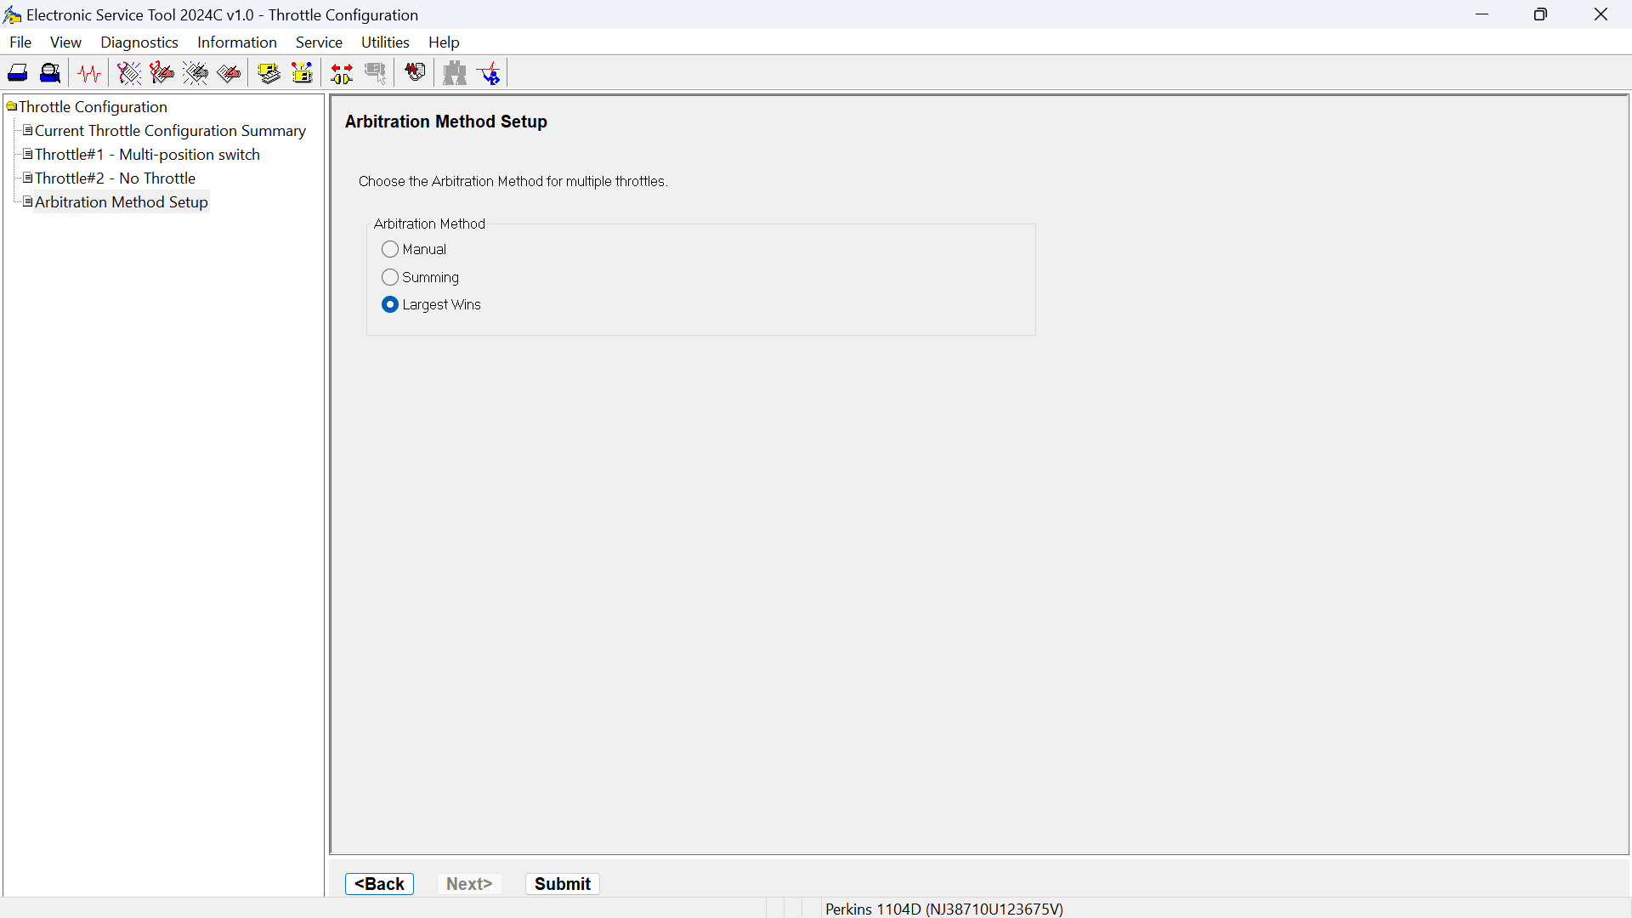Close the Electronic Service Tool window
The width and height of the screenshot is (1632, 918).
[x=1601, y=14]
